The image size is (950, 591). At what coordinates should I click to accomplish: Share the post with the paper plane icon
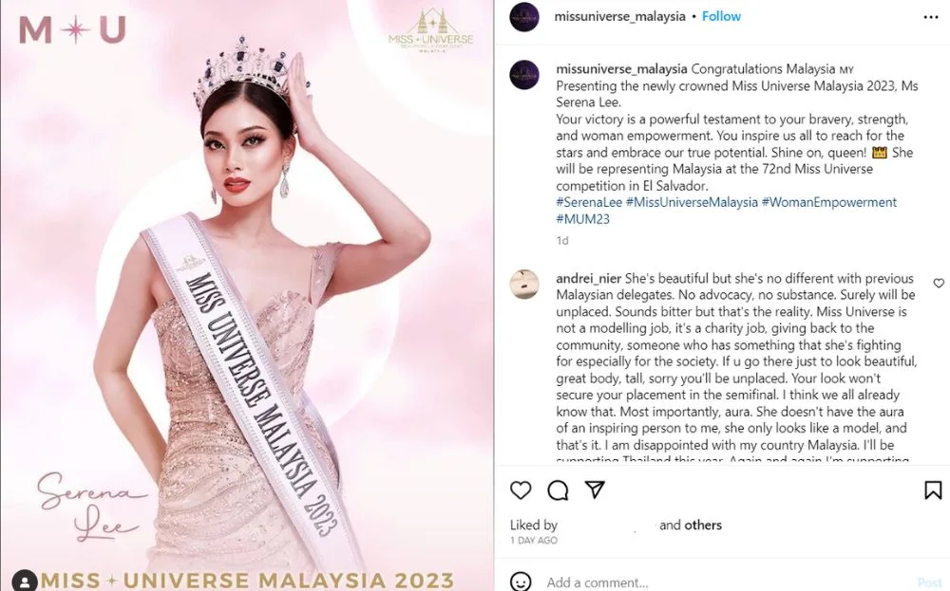point(595,489)
